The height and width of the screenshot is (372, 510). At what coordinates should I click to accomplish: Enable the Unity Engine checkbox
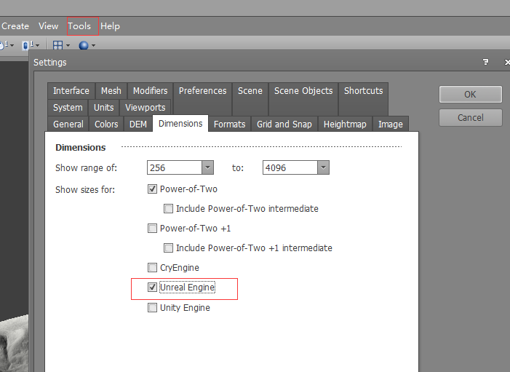152,307
